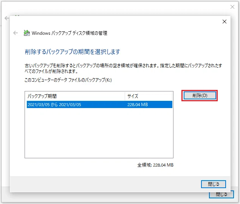Click the 228.04 MB size cell

(x=138, y=105)
